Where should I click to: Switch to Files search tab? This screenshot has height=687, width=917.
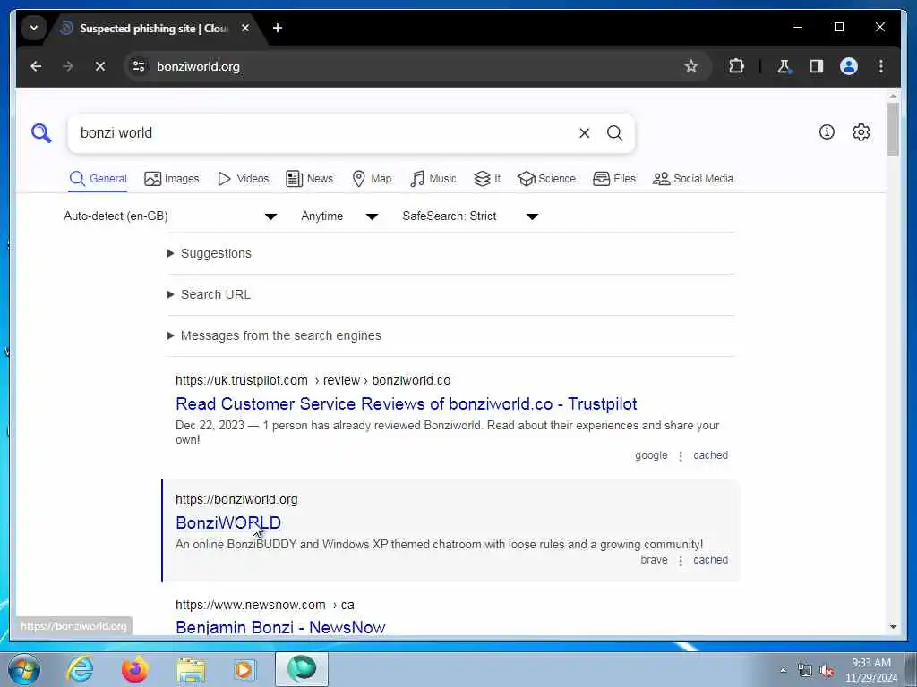(614, 179)
